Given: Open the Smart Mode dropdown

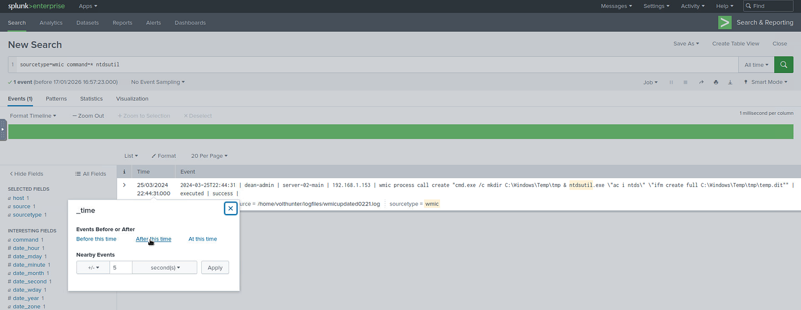Looking at the screenshot, I should pos(766,82).
